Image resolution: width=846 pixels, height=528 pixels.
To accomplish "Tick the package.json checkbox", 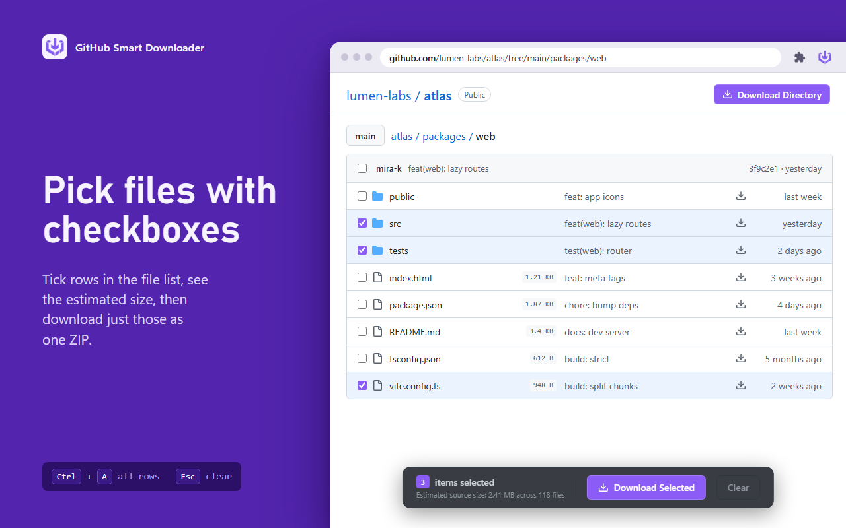I will 362,305.
